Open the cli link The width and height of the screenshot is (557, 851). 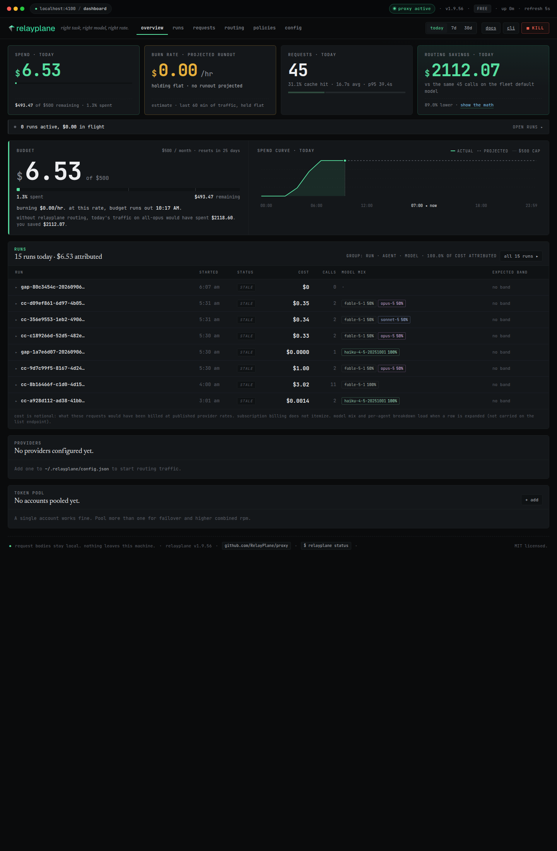point(511,28)
